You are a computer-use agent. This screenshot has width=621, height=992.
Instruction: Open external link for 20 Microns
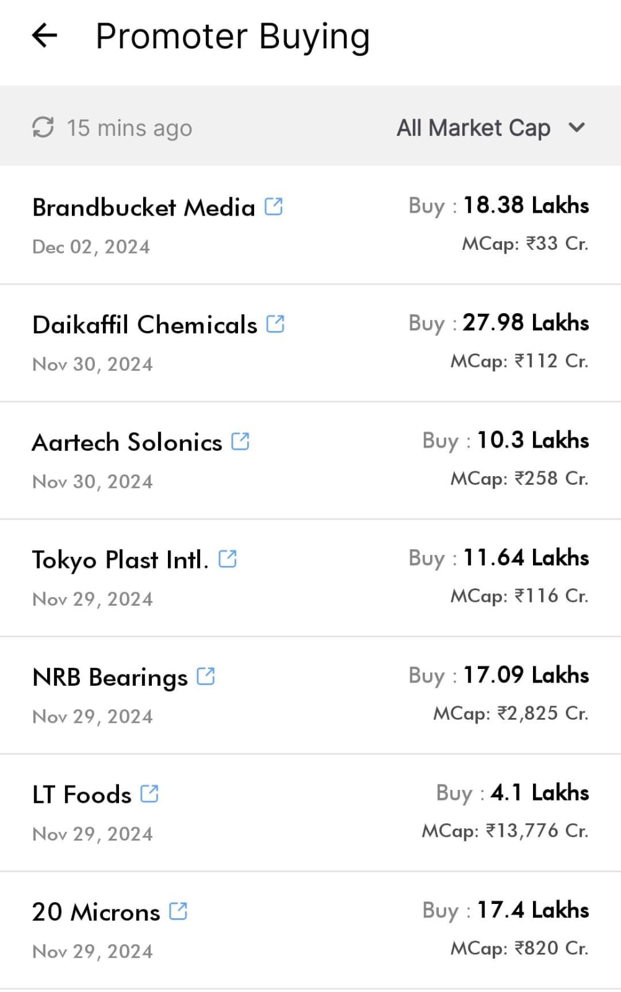(x=178, y=911)
